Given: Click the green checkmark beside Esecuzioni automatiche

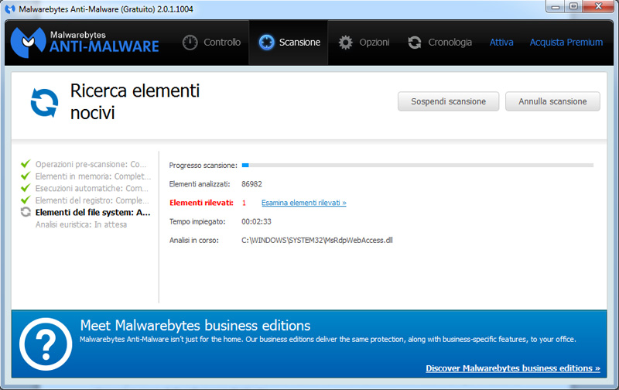Looking at the screenshot, I should [x=26, y=187].
